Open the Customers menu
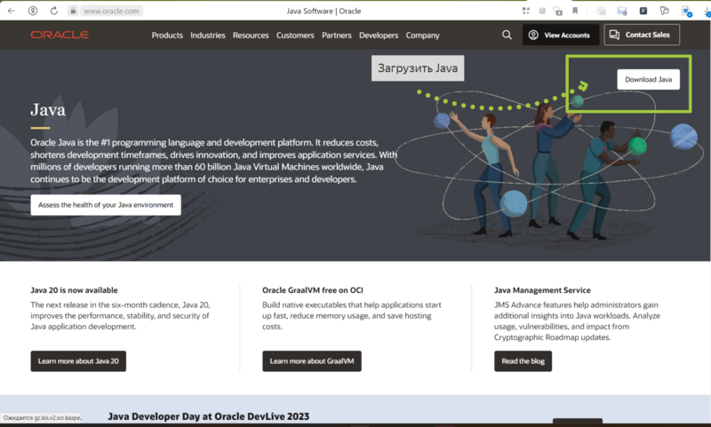 pyautogui.click(x=295, y=36)
